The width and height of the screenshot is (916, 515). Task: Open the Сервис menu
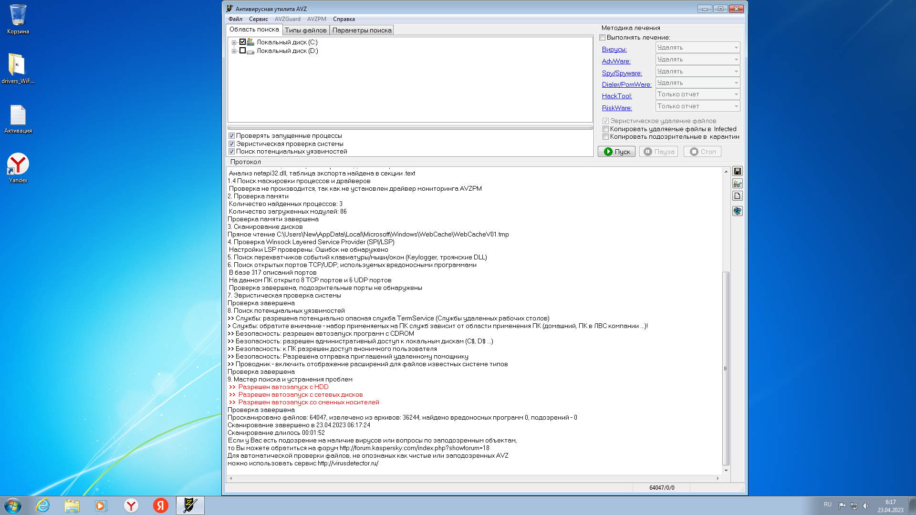pyautogui.click(x=258, y=19)
